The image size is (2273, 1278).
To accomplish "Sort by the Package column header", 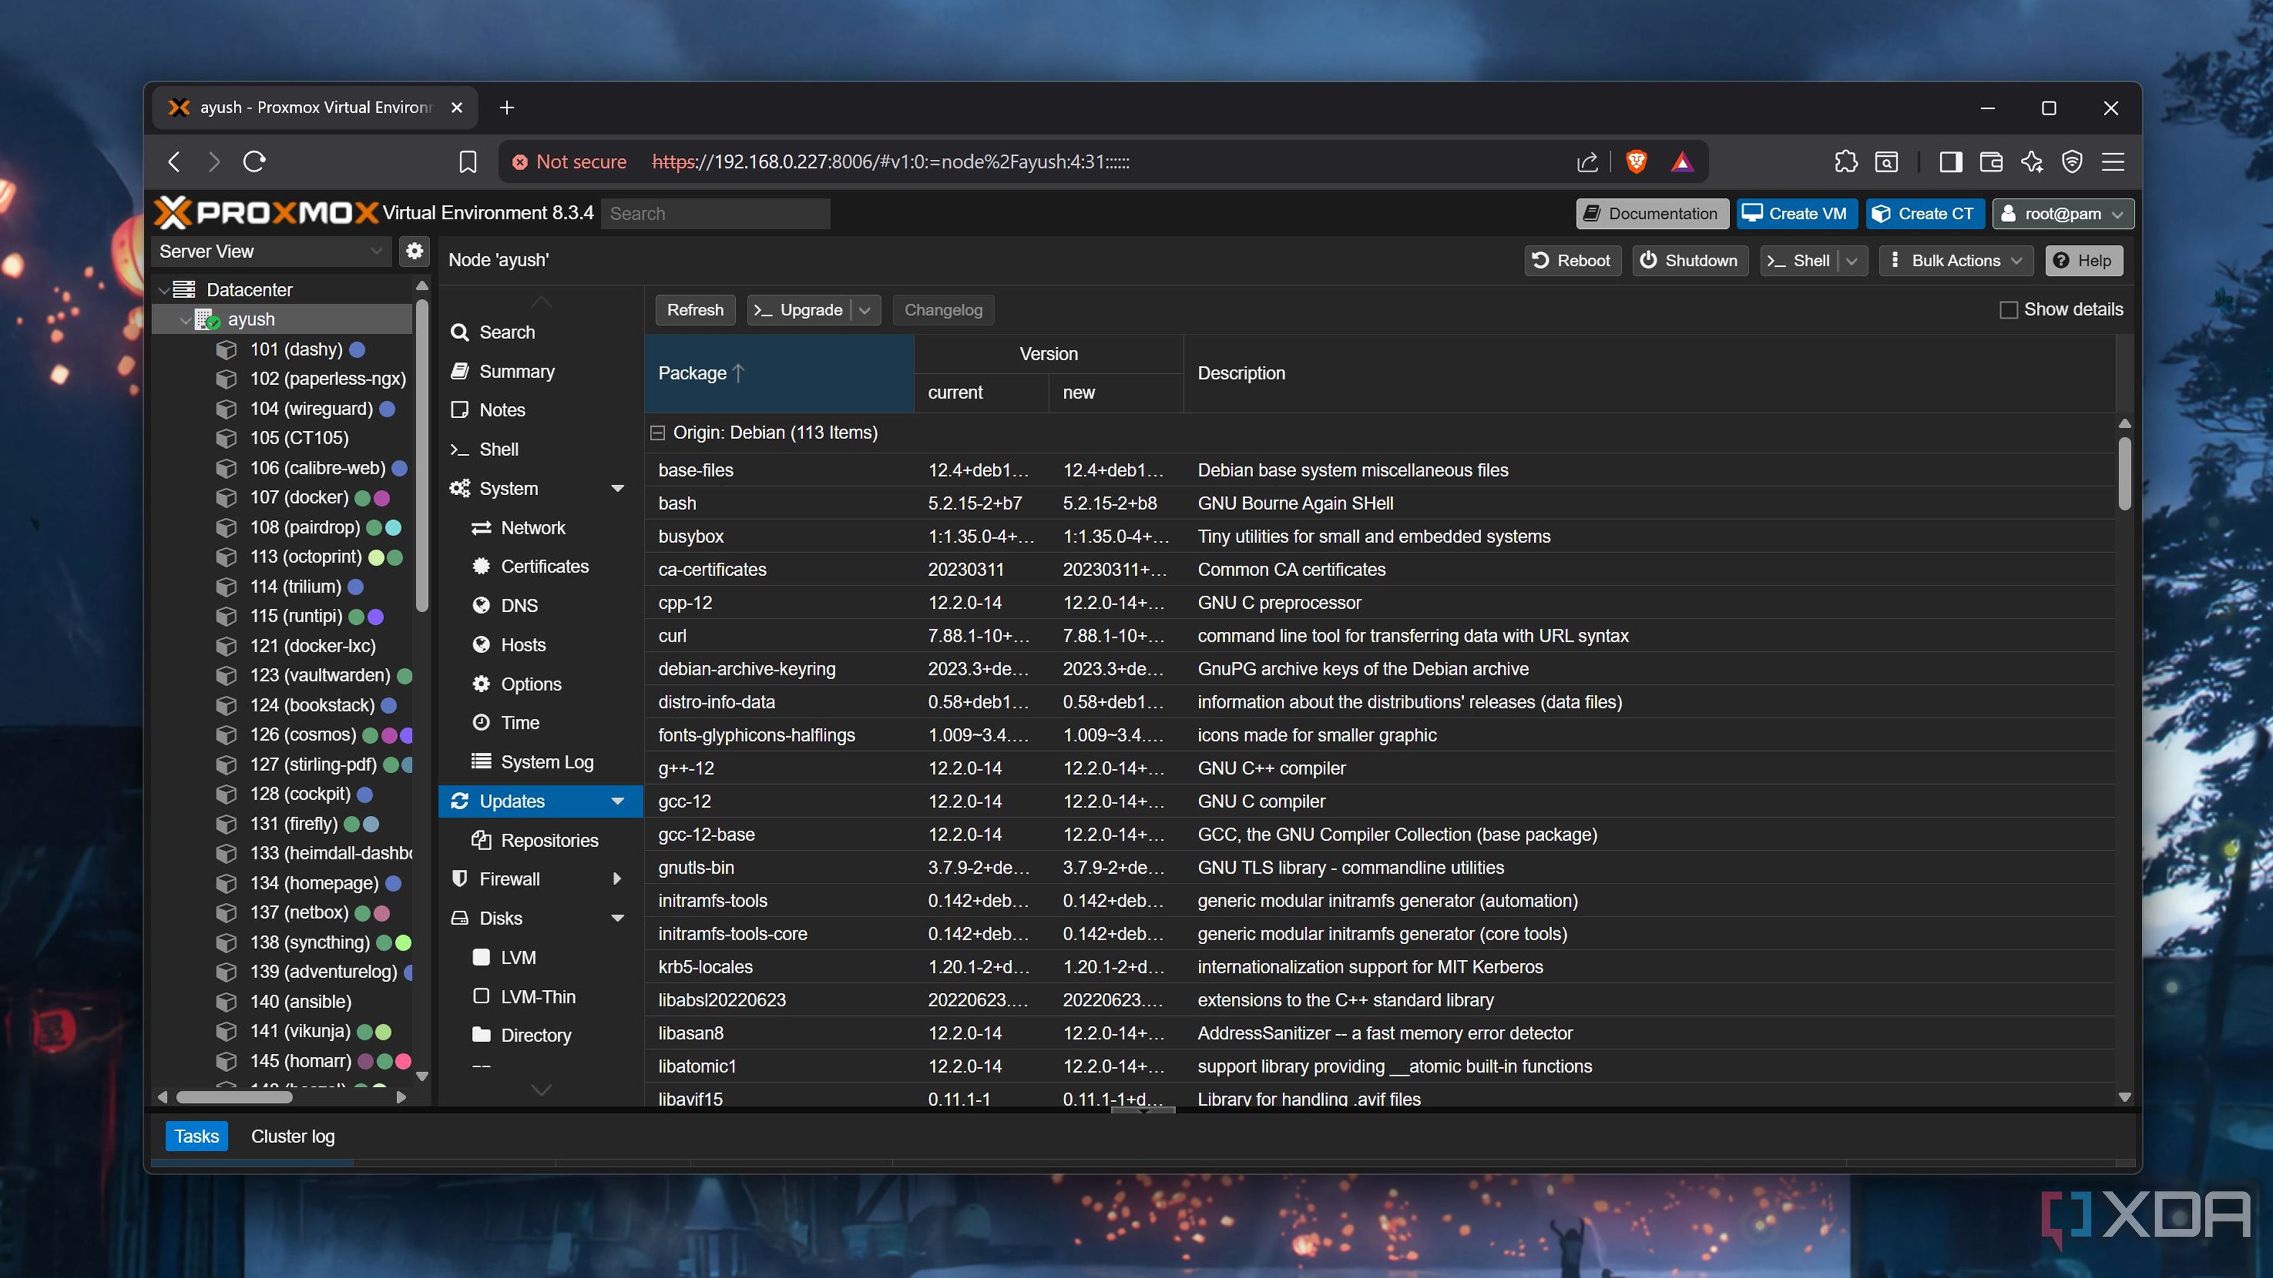I will point(778,373).
